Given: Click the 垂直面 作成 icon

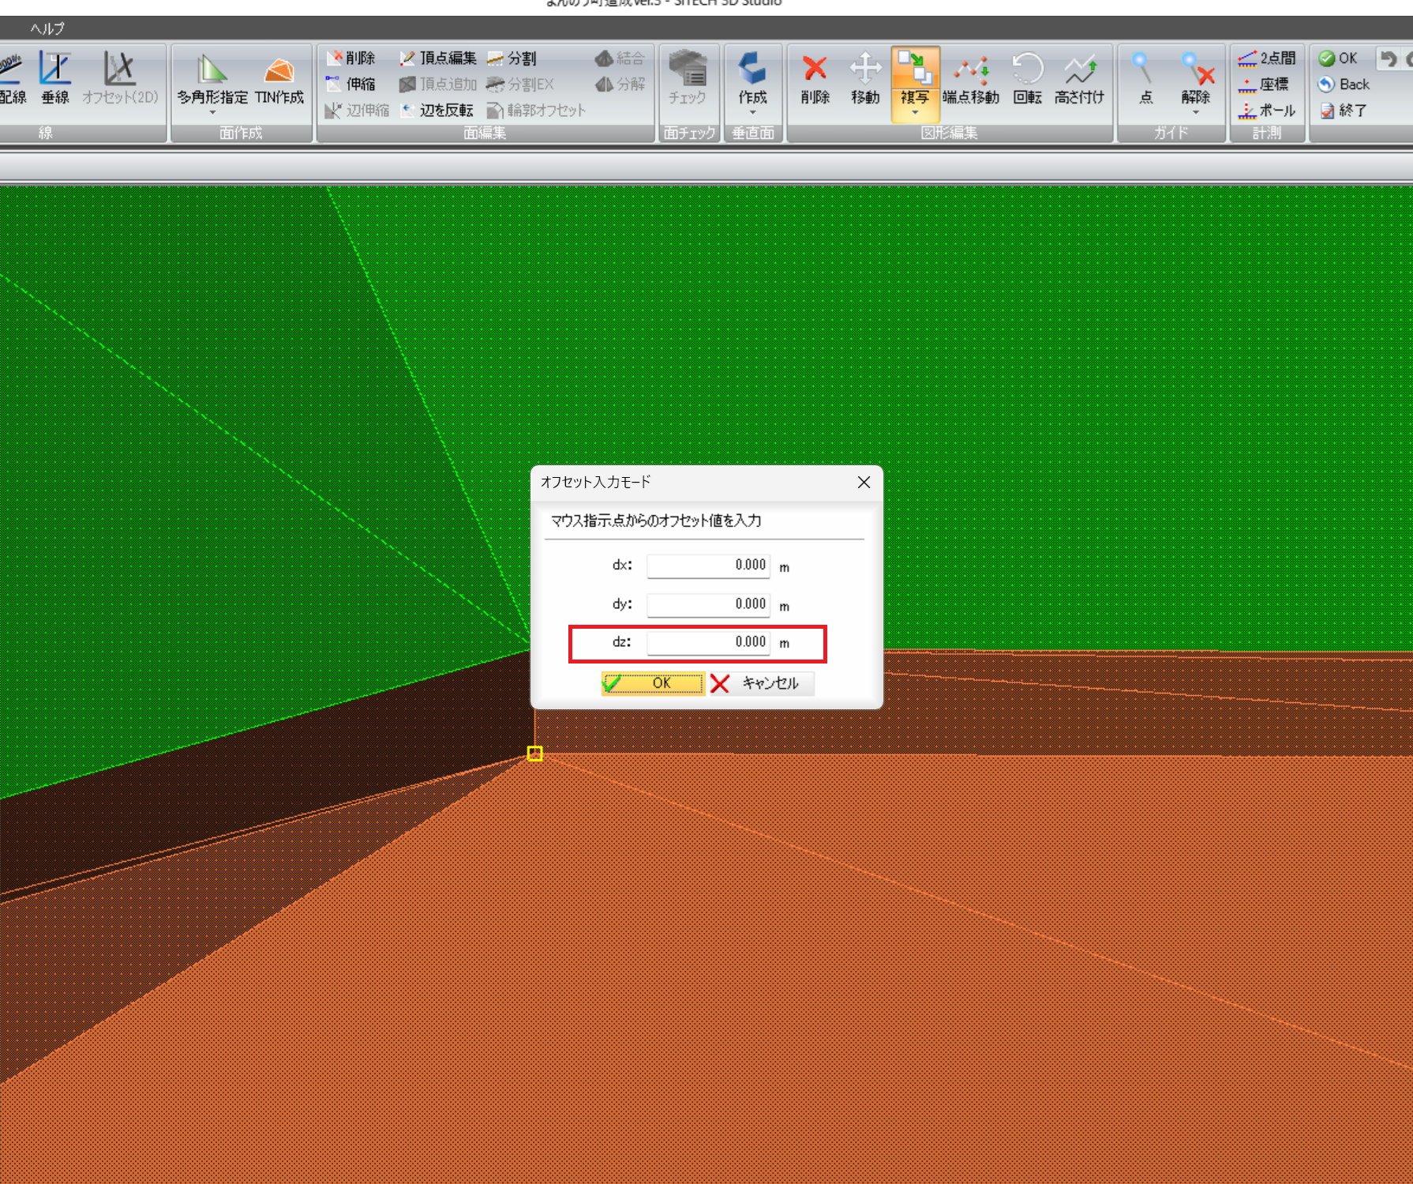Looking at the screenshot, I should coord(752,69).
